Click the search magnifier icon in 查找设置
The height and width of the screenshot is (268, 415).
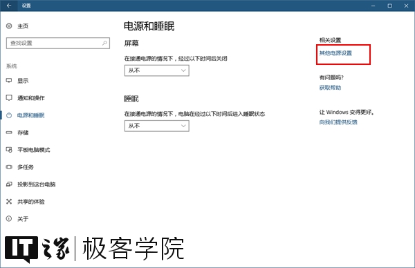click(104, 43)
